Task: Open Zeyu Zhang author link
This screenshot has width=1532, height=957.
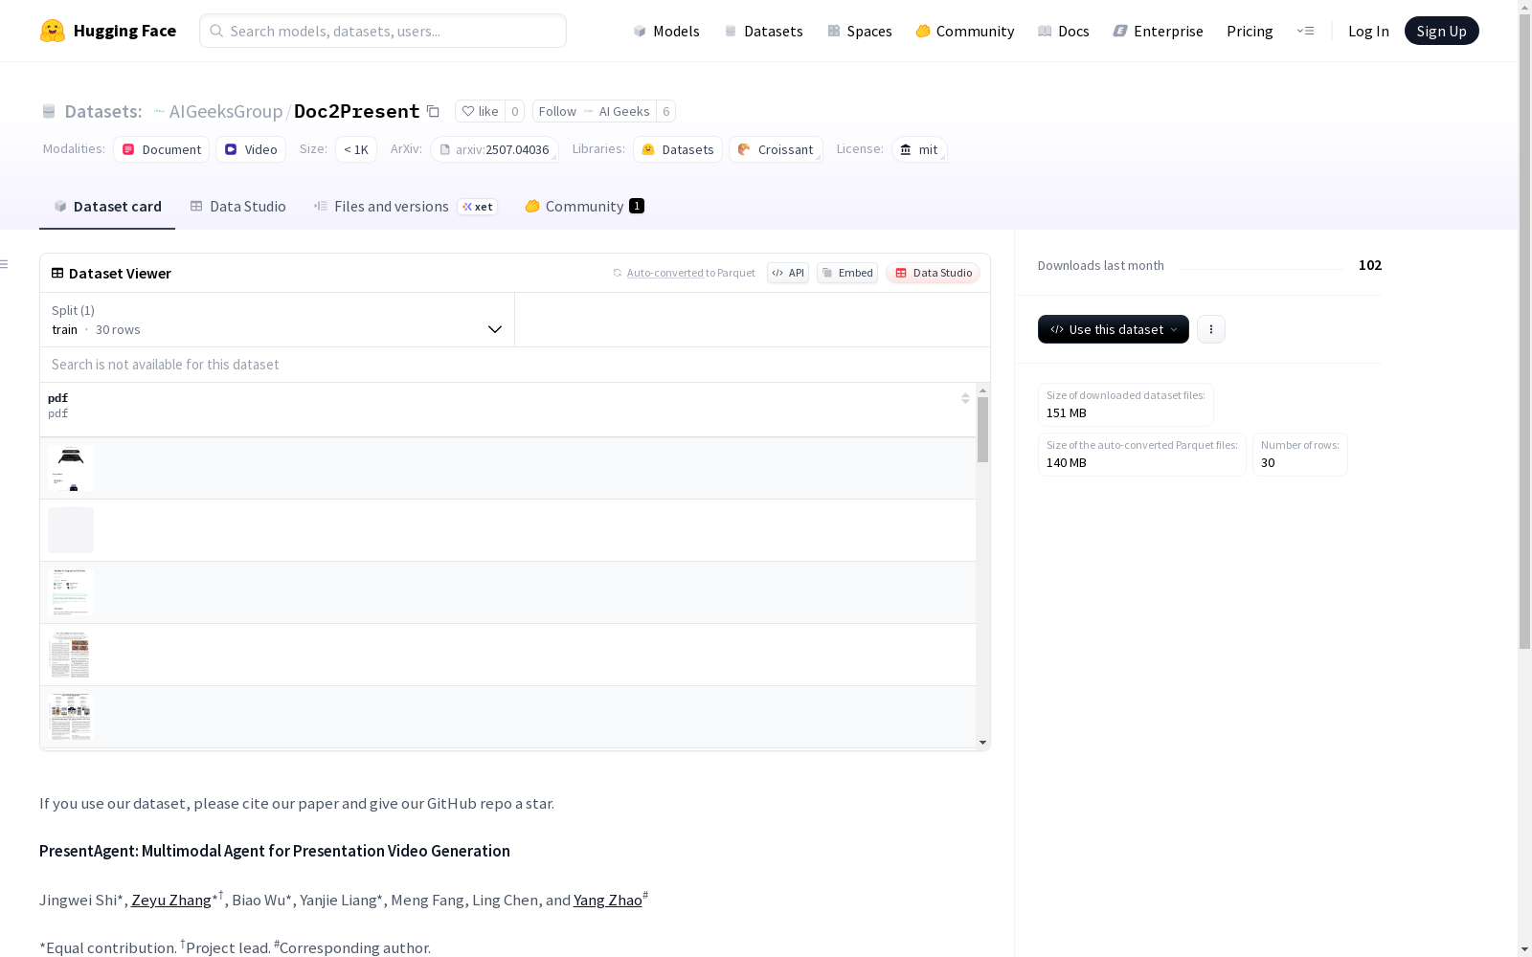Action: pos(170,900)
